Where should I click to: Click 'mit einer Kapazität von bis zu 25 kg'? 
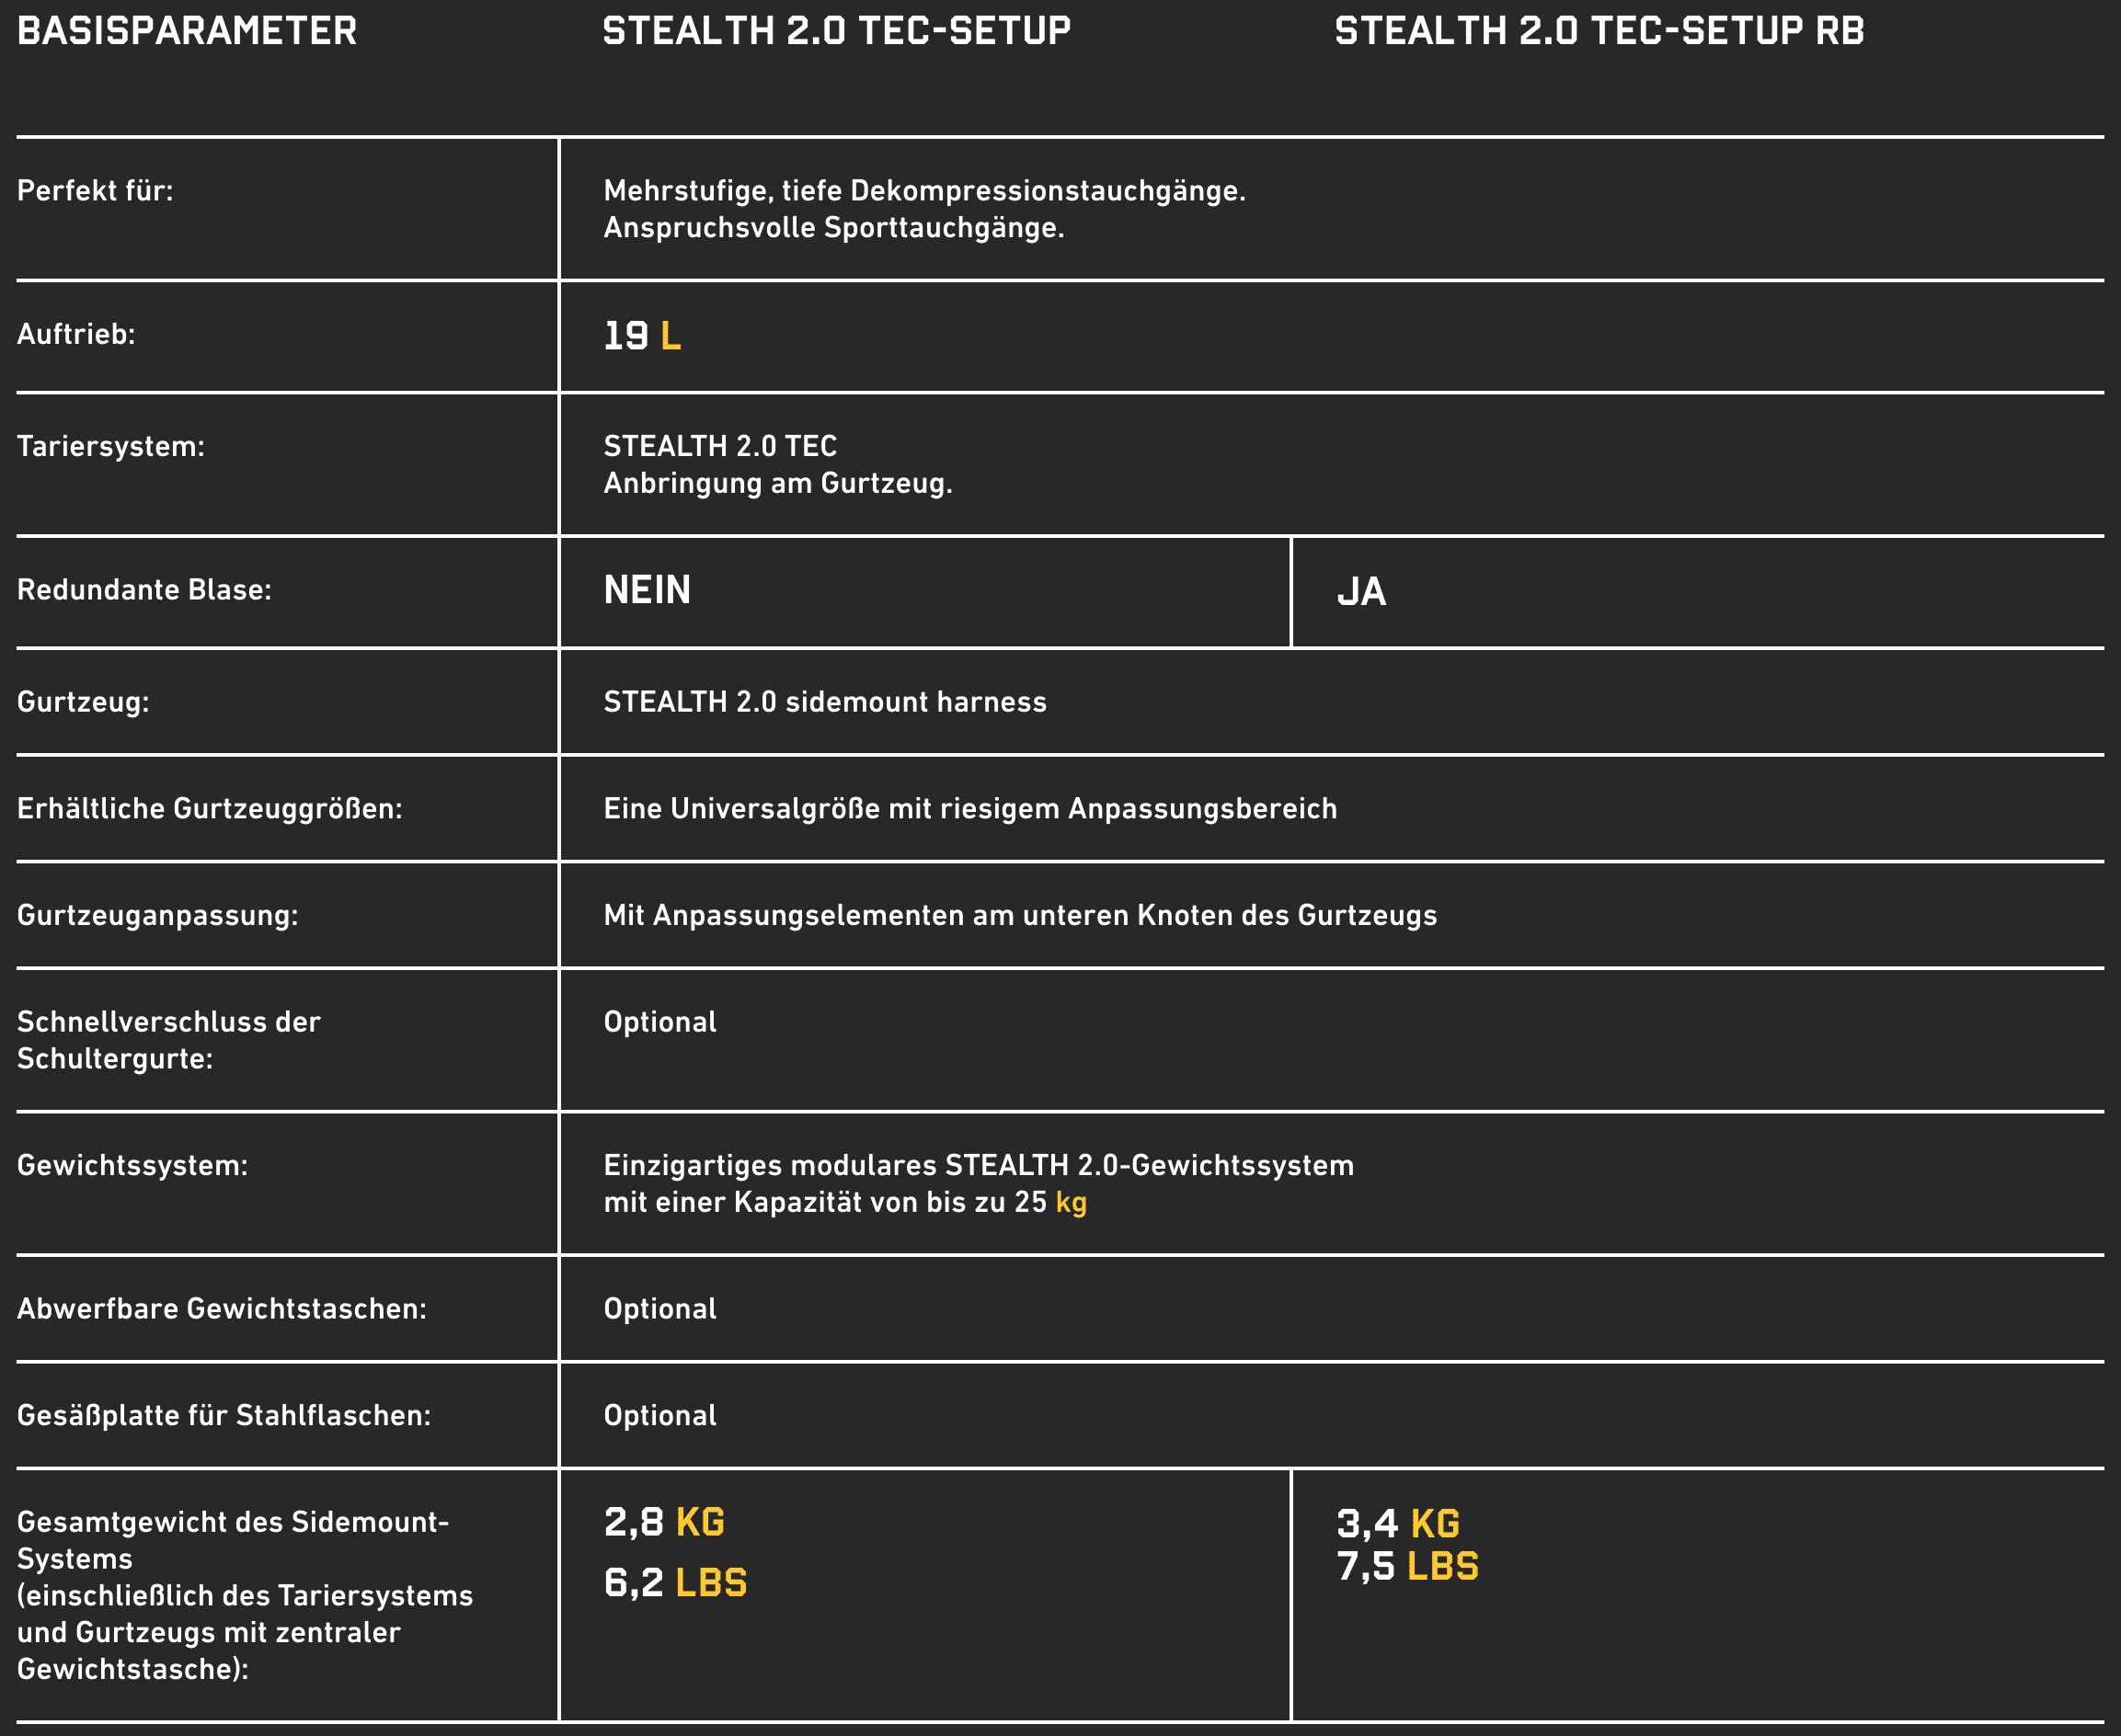click(844, 1202)
